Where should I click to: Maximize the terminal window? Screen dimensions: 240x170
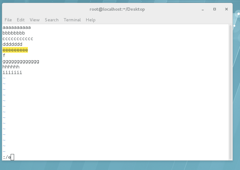(x=215, y=9)
